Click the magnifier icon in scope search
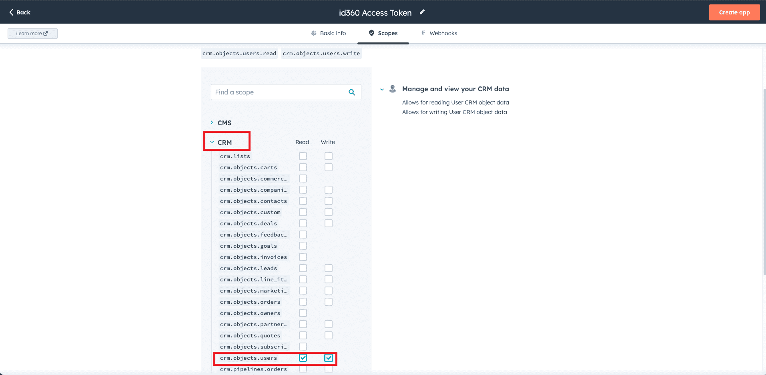 pos(352,92)
